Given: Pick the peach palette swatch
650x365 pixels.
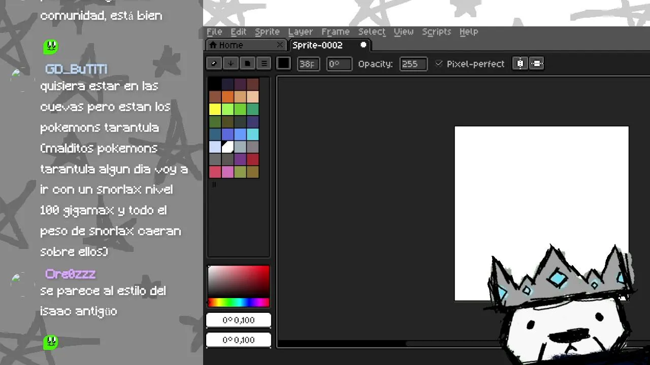Looking at the screenshot, I should click(253, 97).
